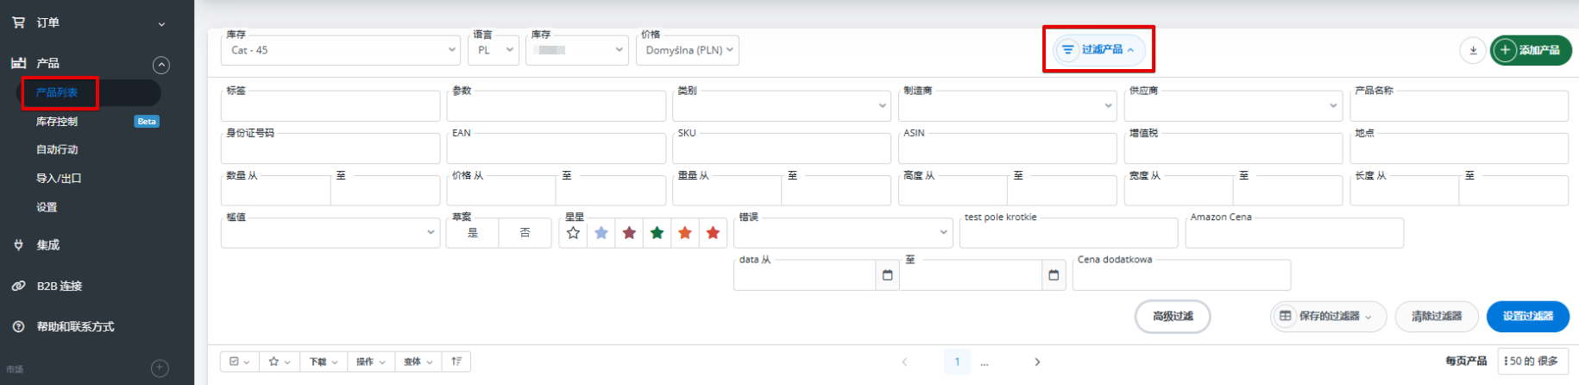Open calendar picker for data 从 field
The image size is (1579, 385).
[x=887, y=275]
